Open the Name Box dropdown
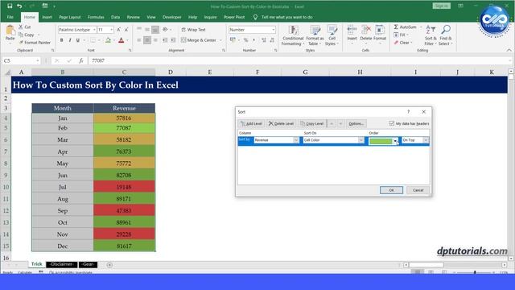The width and height of the screenshot is (515, 290). pos(38,61)
